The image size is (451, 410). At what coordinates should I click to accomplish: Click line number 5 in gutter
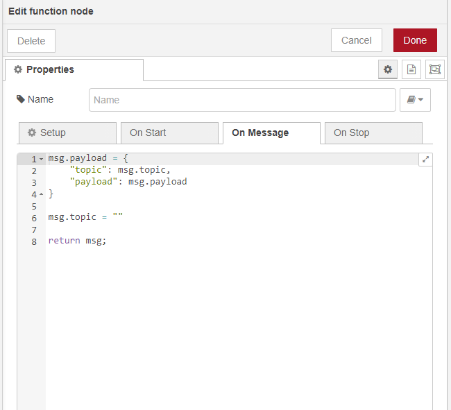(x=34, y=206)
